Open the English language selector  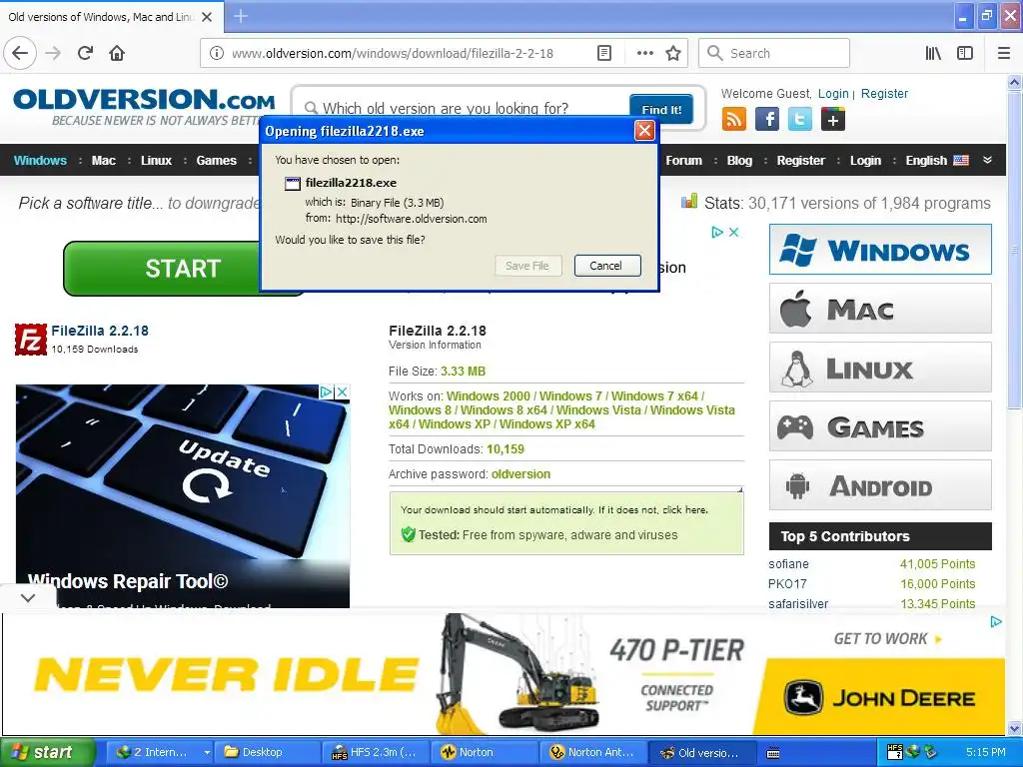(937, 161)
